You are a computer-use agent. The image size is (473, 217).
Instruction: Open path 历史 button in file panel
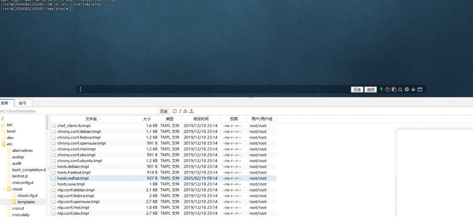click(164, 111)
